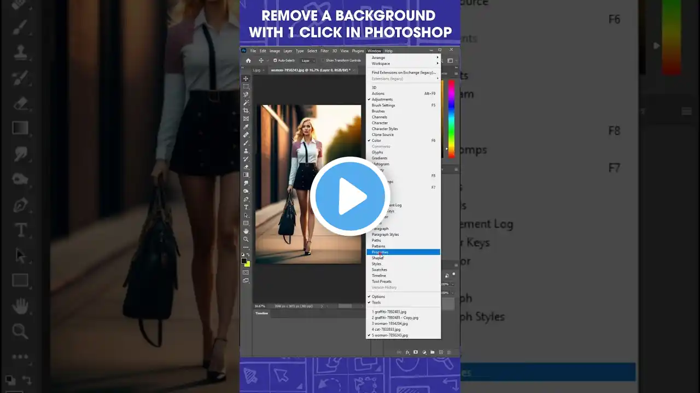The width and height of the screenshot is (700, 393).
Task: Click the Home icon in options bar
Action: click(248, 61)
